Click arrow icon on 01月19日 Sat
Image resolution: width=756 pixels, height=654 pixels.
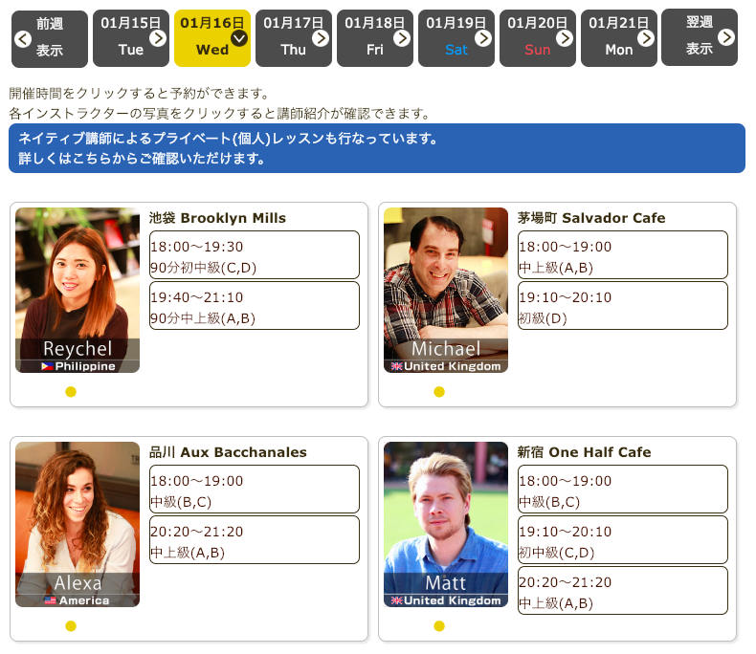point(483,38)
